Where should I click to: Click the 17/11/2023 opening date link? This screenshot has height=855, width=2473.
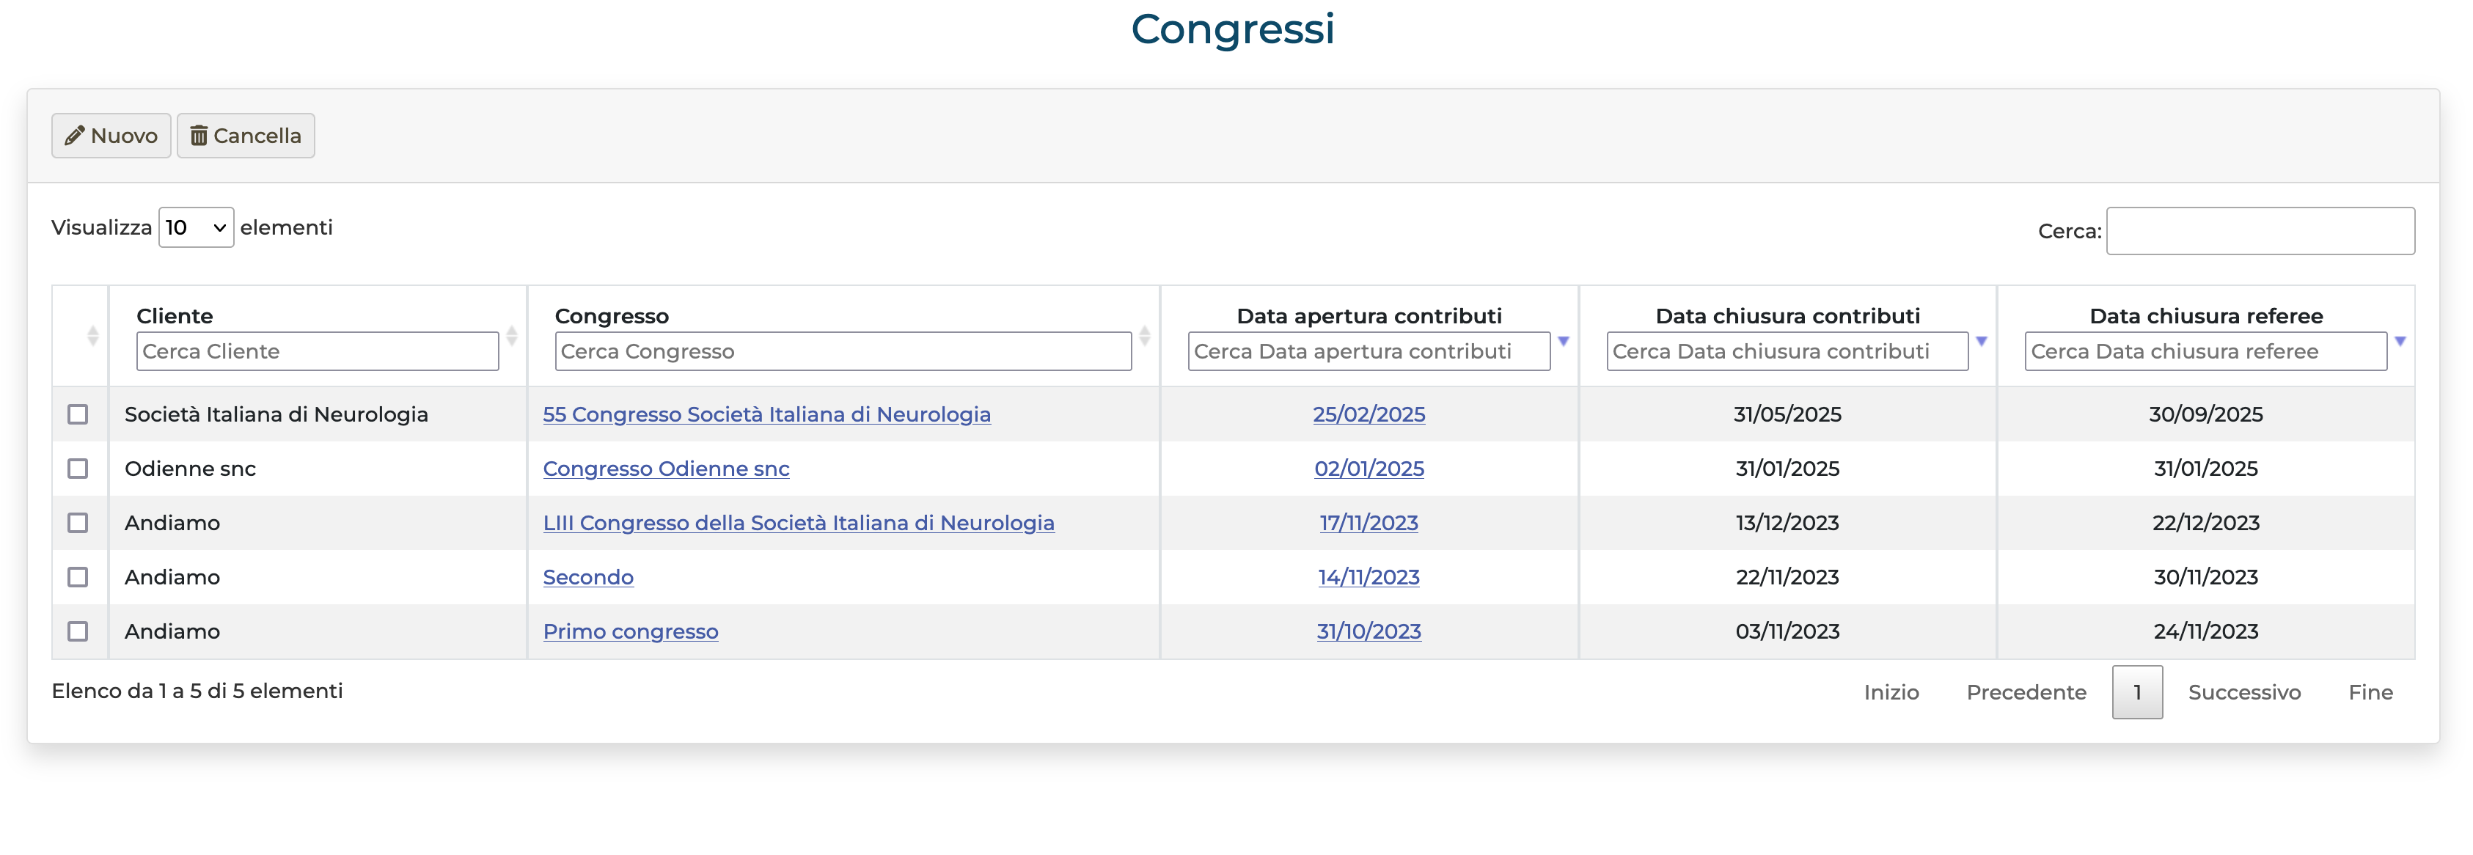(x=1368, y=523)
